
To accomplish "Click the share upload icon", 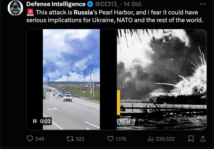I will point(203,139).
